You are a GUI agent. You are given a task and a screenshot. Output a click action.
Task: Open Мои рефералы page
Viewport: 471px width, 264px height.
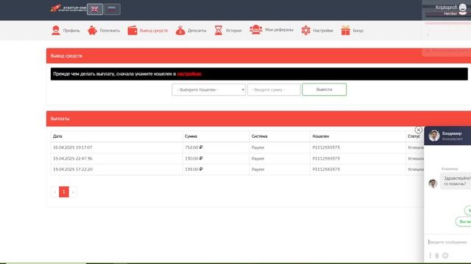pos(279,29)
